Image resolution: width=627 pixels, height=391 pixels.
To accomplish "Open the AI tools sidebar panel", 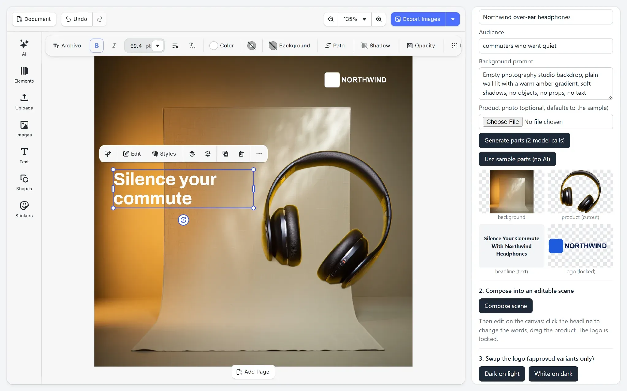I will tap(24, 47).
